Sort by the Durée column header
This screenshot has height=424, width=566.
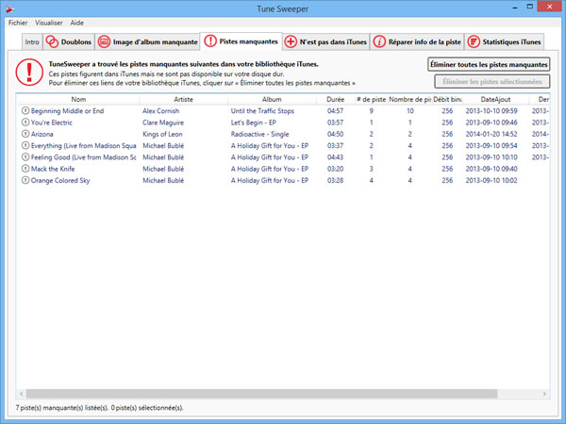point(335,99)
